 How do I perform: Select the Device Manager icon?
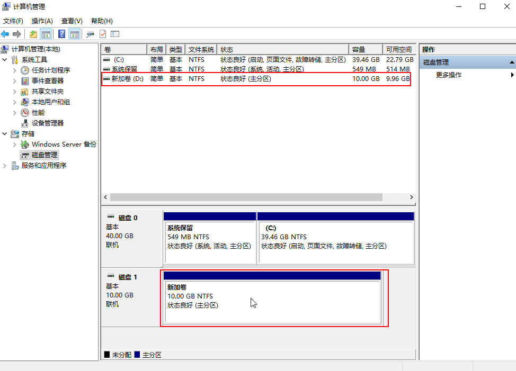click(x=25, y=123)
